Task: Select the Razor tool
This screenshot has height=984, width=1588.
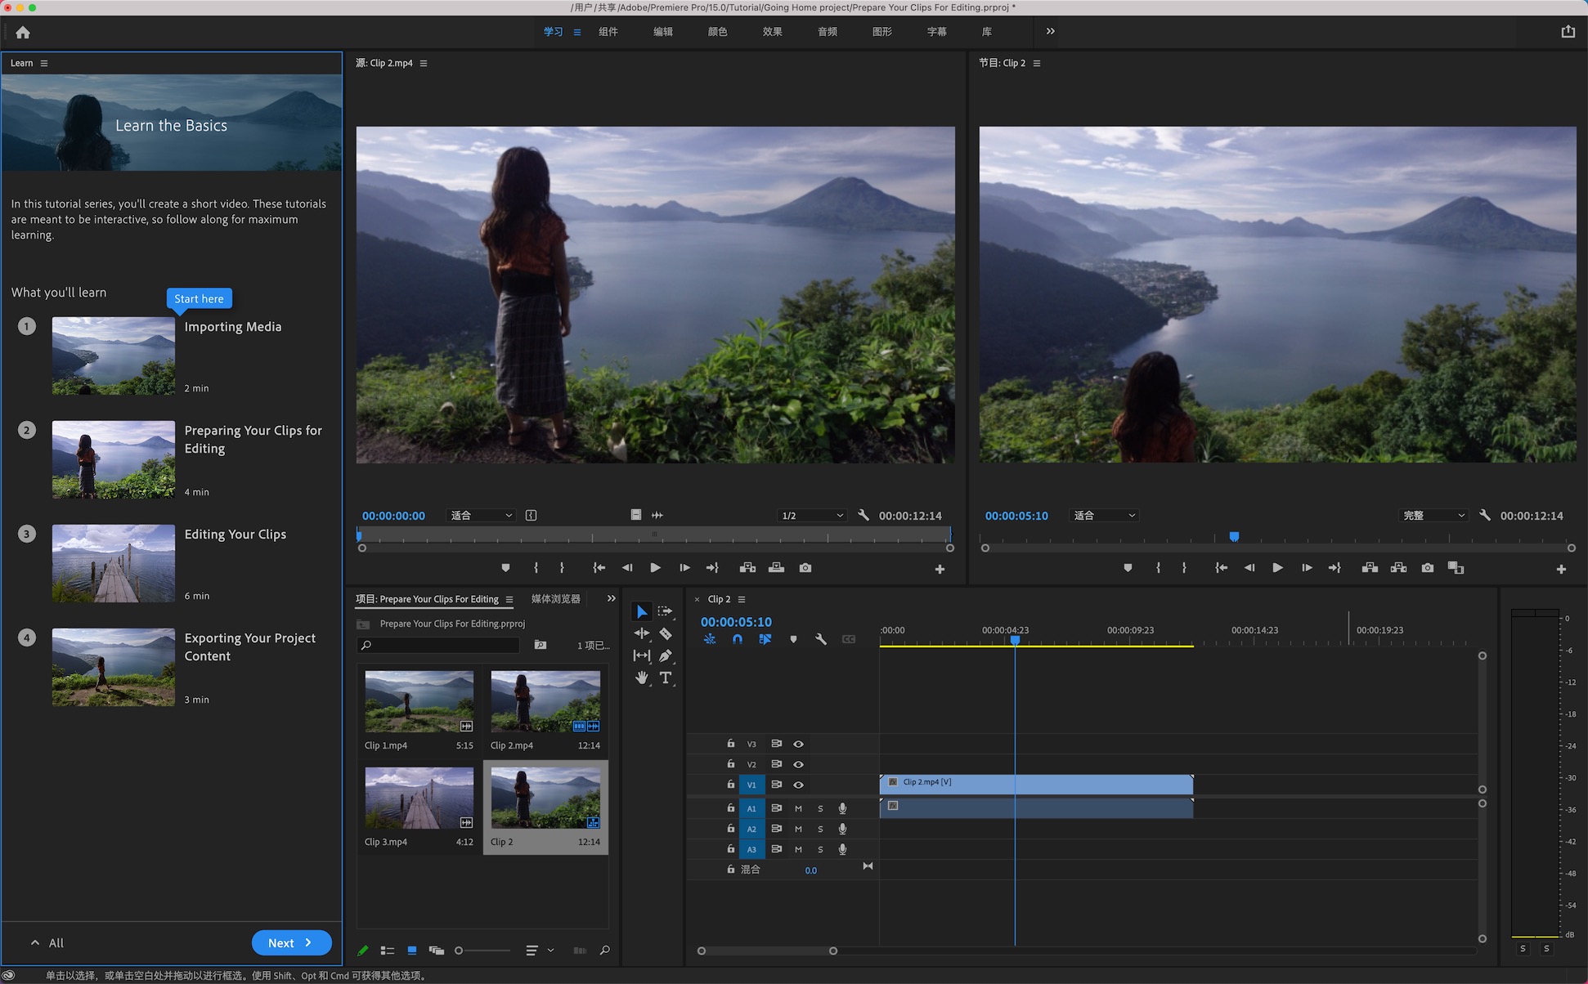Action: [x=666, y=633]
